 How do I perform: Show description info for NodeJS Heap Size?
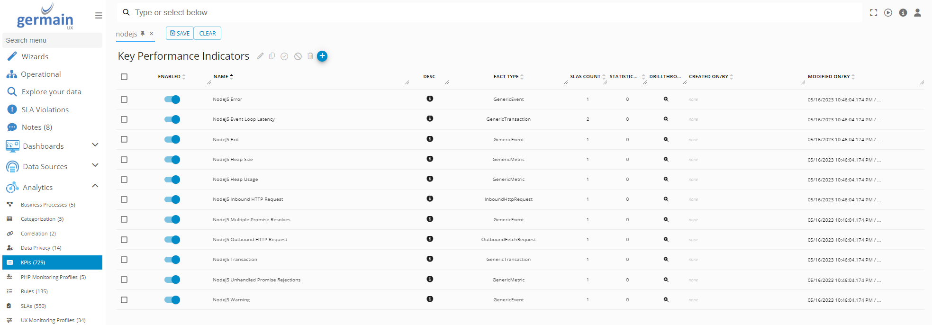click(429, 159)
